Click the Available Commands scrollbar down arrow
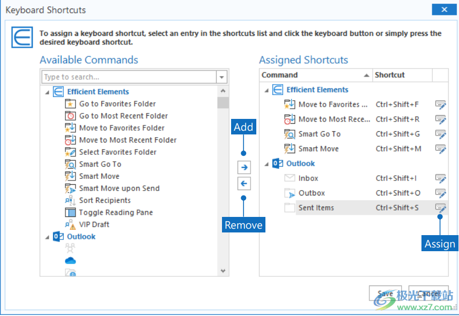The image size is (459, 316). click(223, 272)
